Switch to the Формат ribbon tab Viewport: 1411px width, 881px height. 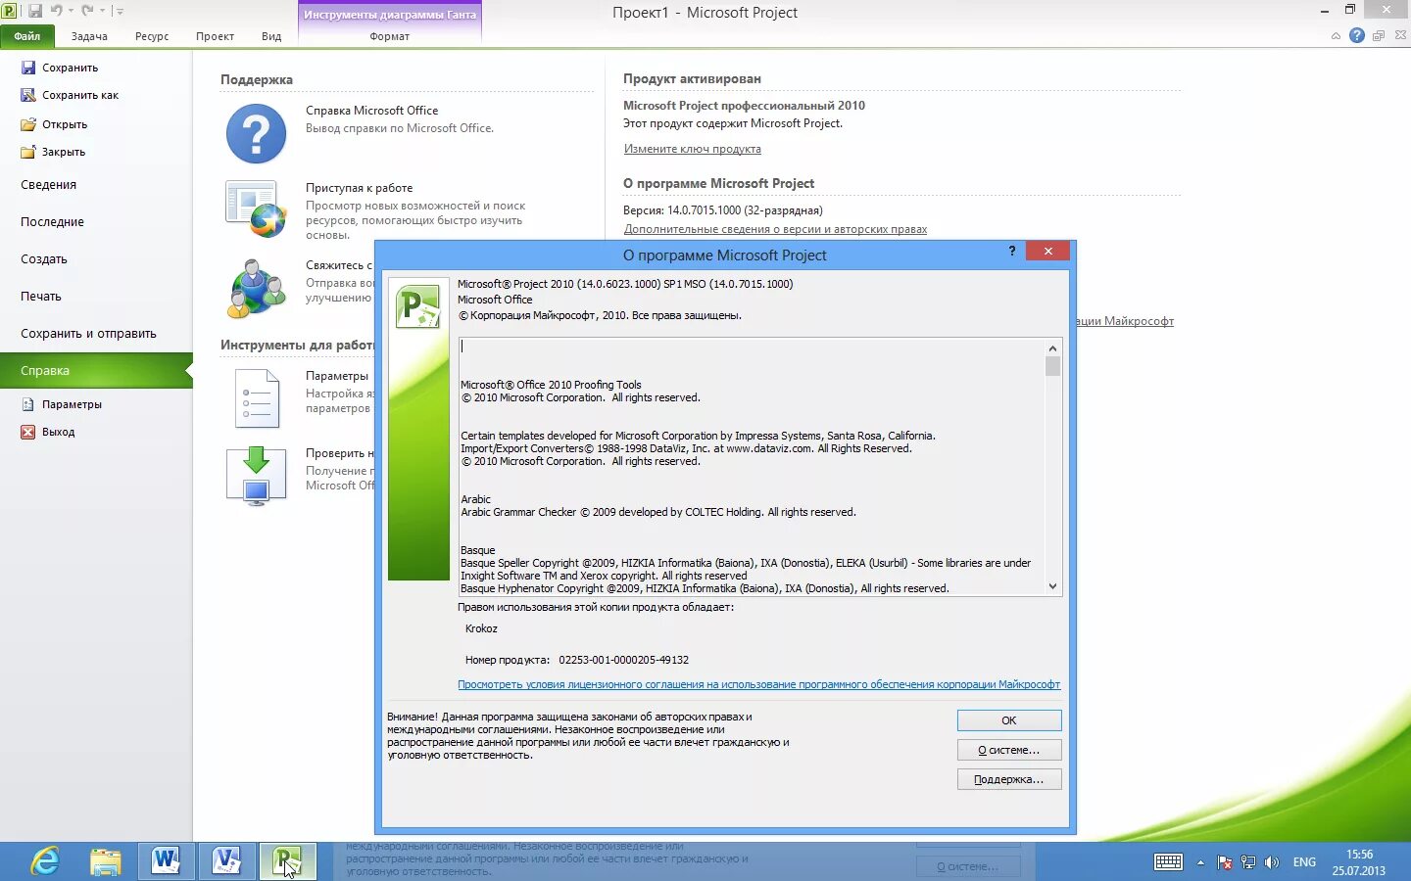pyautogui.click(x=390, y=36)
